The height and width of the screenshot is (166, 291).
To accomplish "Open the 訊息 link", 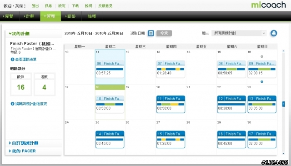I will (x=49, y=6).
